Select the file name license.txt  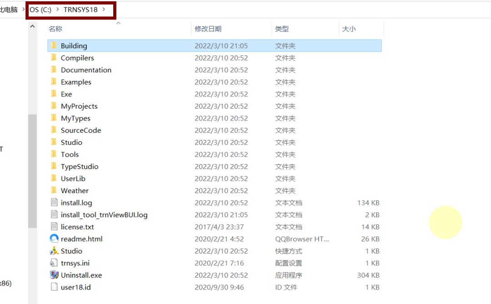77,227
